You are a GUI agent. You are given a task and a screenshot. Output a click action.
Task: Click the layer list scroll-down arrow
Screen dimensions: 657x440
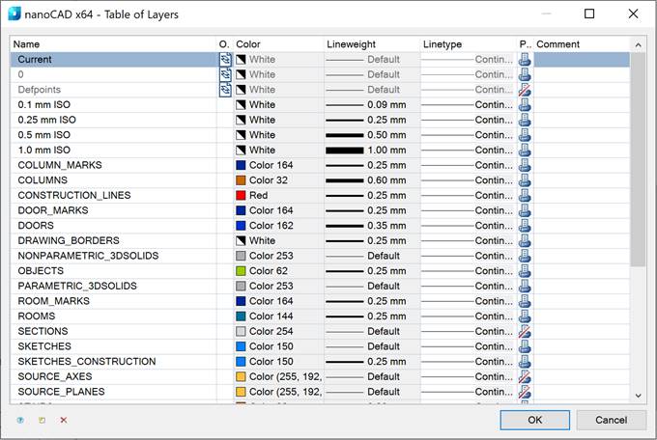point(638,396)
